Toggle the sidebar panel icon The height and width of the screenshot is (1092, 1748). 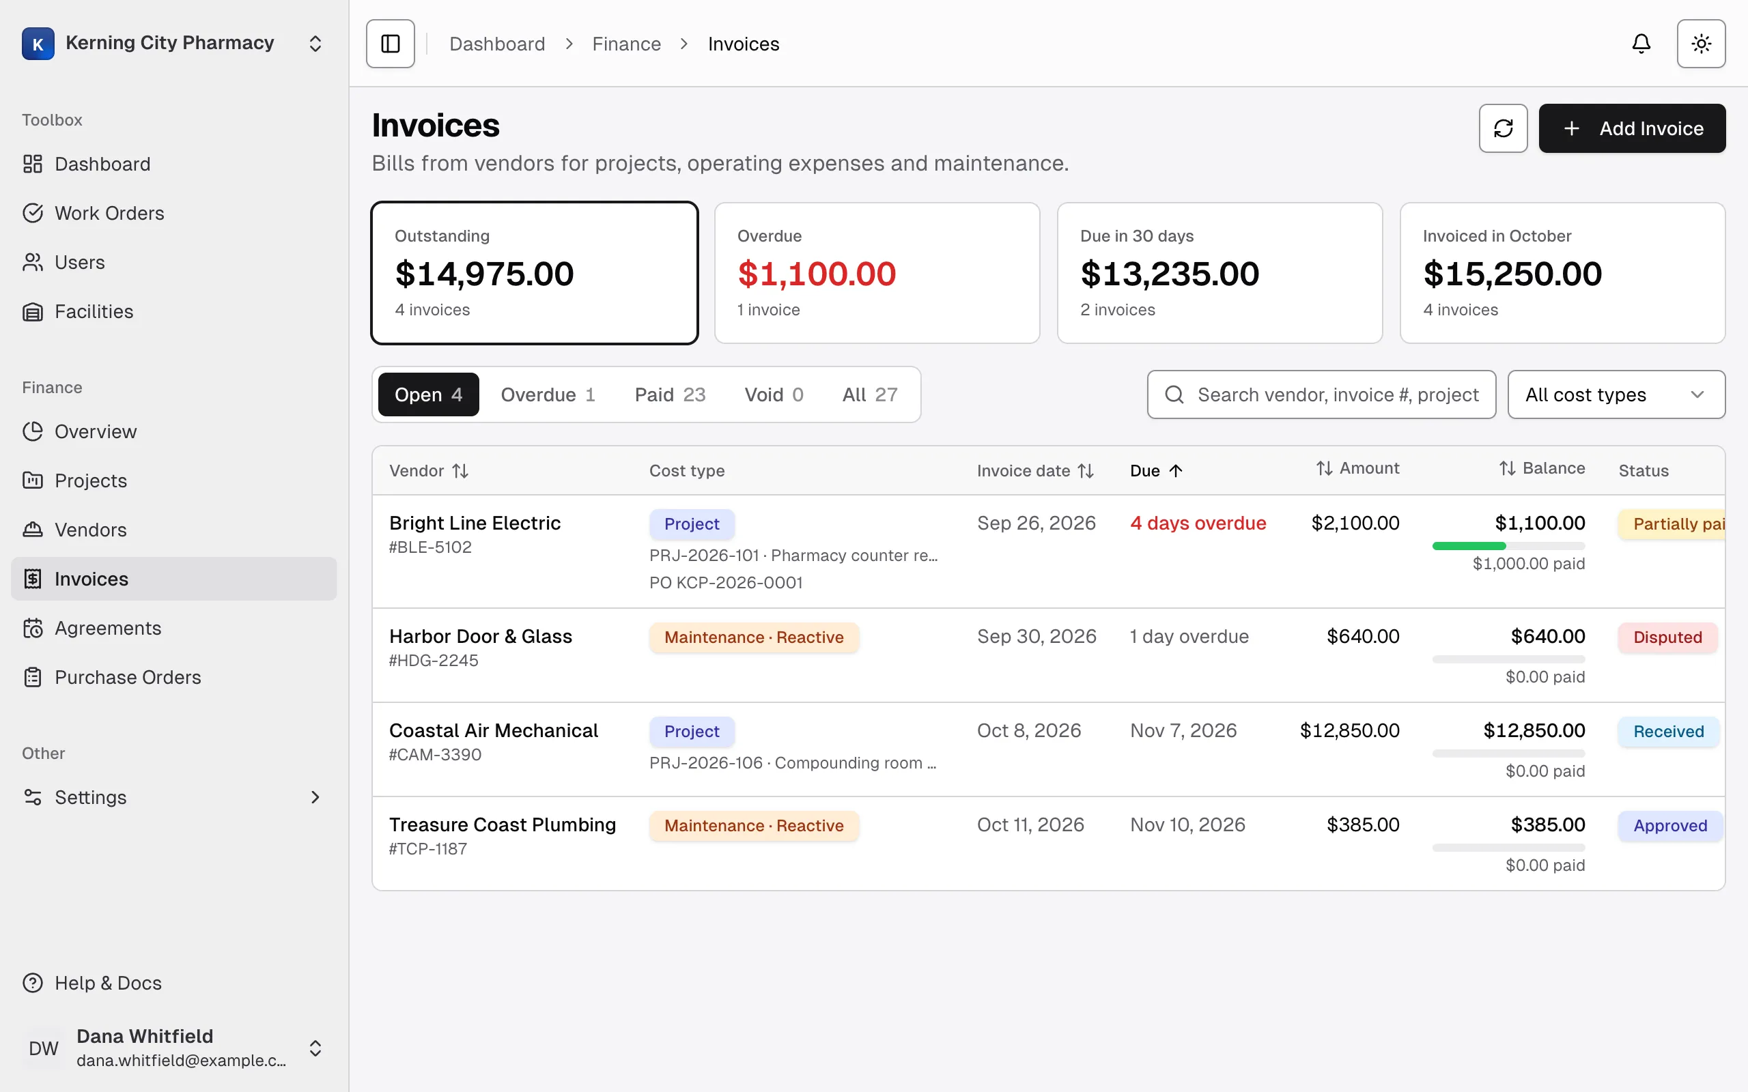[x=390, y=43]
